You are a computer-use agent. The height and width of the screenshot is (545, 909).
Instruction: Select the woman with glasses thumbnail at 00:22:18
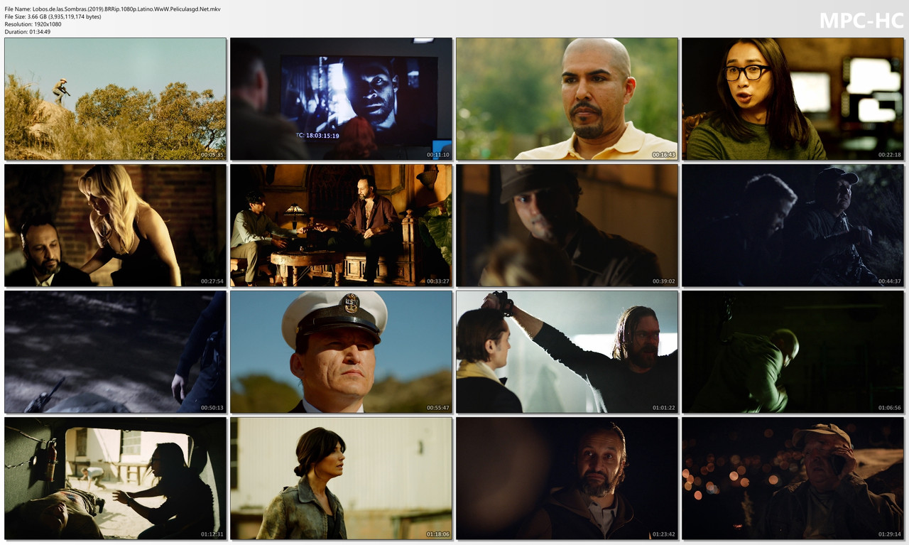click(793, 99)
